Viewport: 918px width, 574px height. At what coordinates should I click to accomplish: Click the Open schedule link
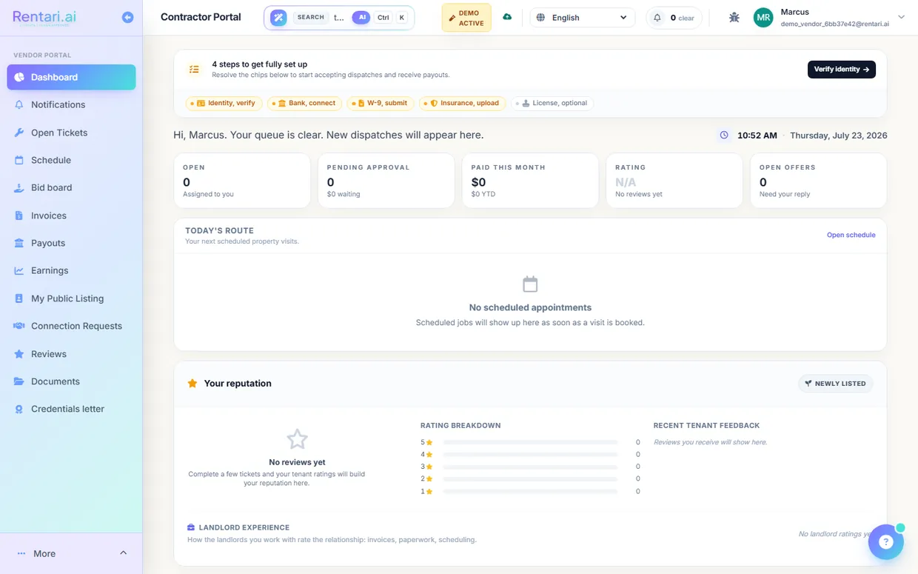[851, 235]
